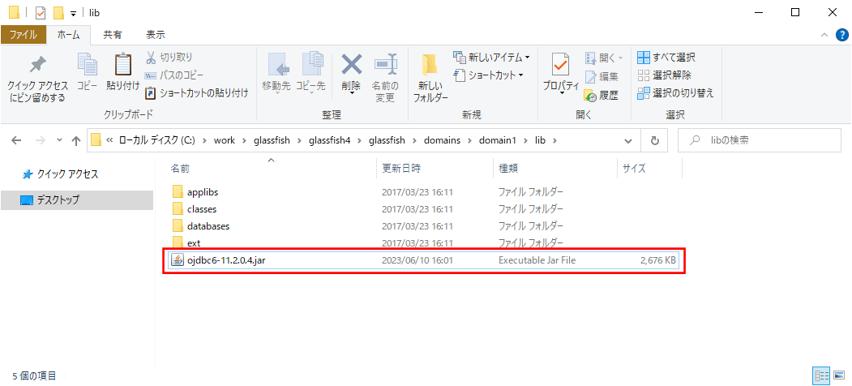852x386 pixels.
Task: Click the Paste clipboard icon
Action: point(123,66)
